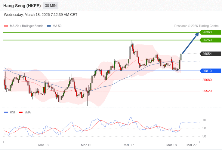Click the Mar 27 date axis label
This screenshot has width=222, height=150.
coord(192,145)
